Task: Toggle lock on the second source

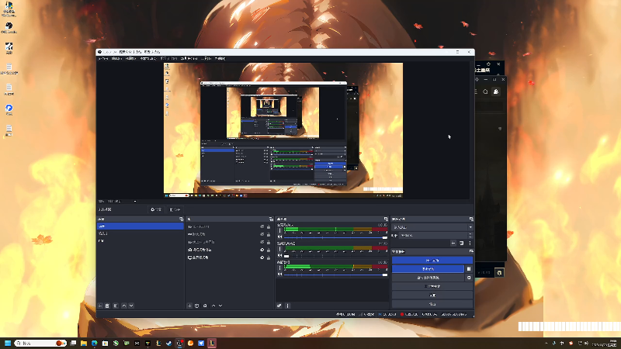Action: (269, 235)
